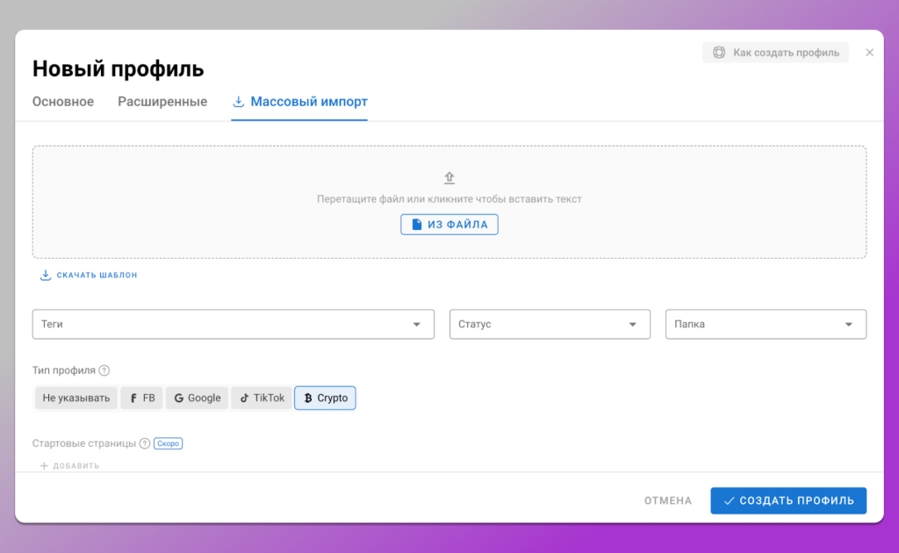Choose the Google profile type

point(198,398)
